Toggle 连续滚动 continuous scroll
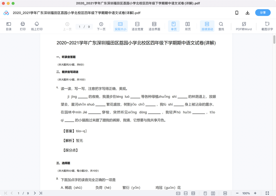Screen dimensions: 276x196 pyautogui.click(x=207, y=26)
